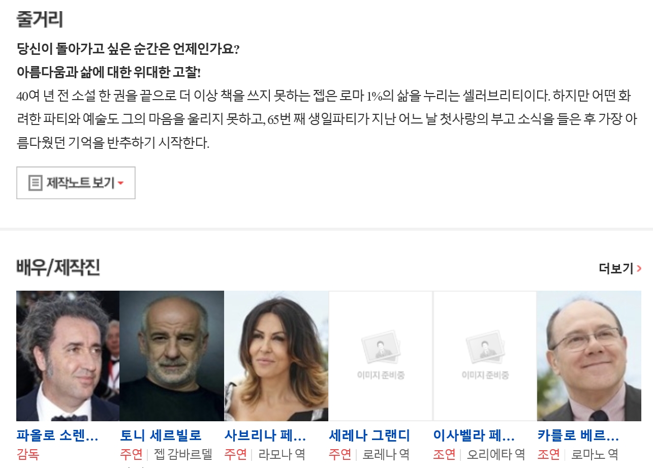
Task: Open 토니 세르빌로 actor photo
Action: [172, 356]
